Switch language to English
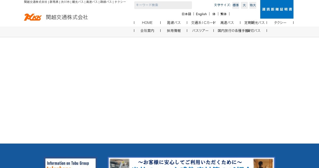The image size is (319, 168). 201,14
